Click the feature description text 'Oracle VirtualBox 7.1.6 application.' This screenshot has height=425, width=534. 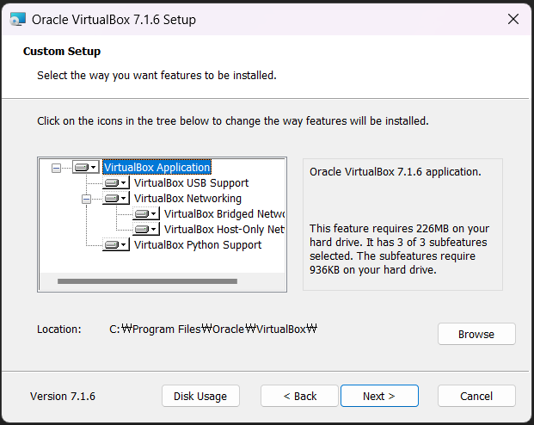[x=396, y=172]
